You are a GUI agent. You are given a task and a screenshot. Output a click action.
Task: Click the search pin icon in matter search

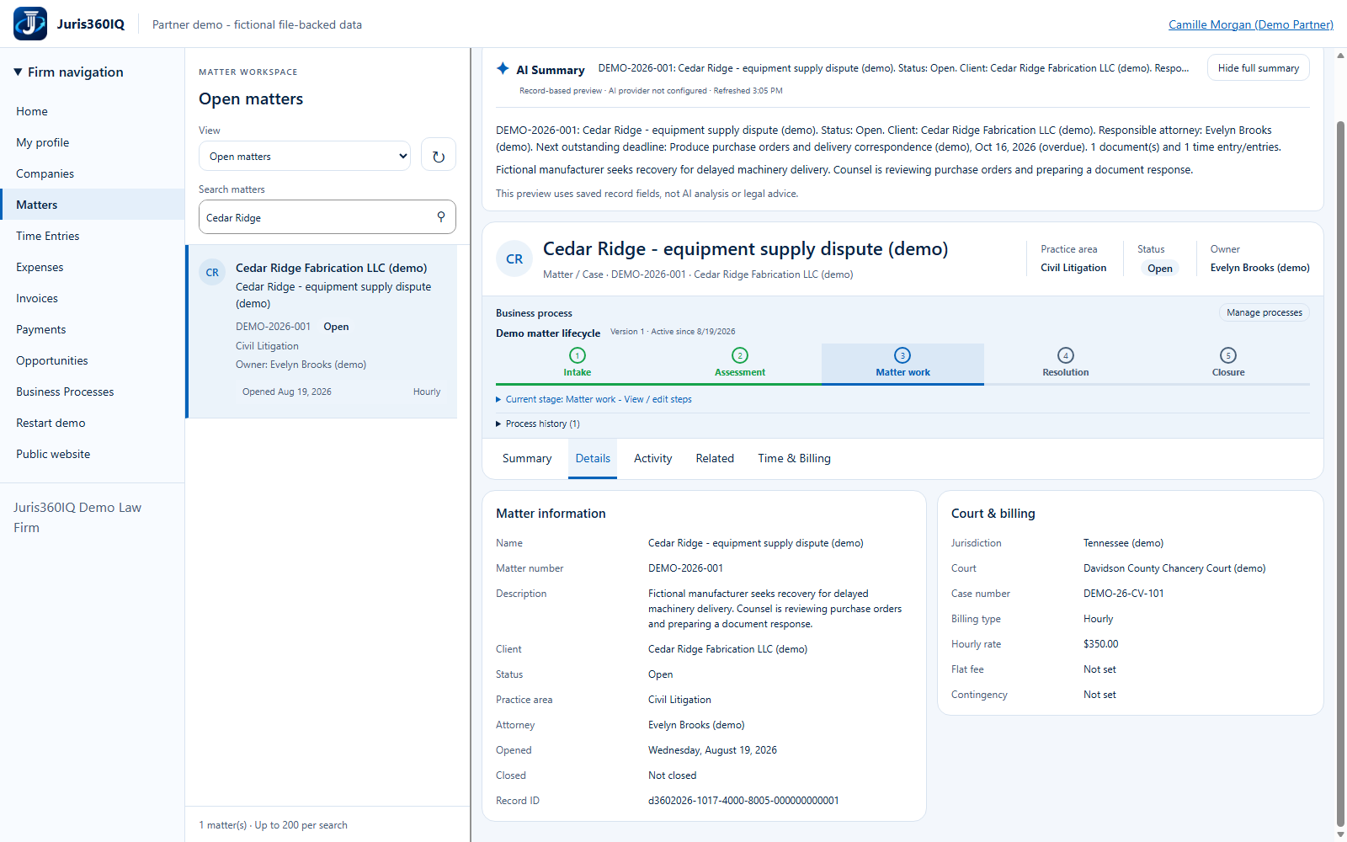point(441,217)
